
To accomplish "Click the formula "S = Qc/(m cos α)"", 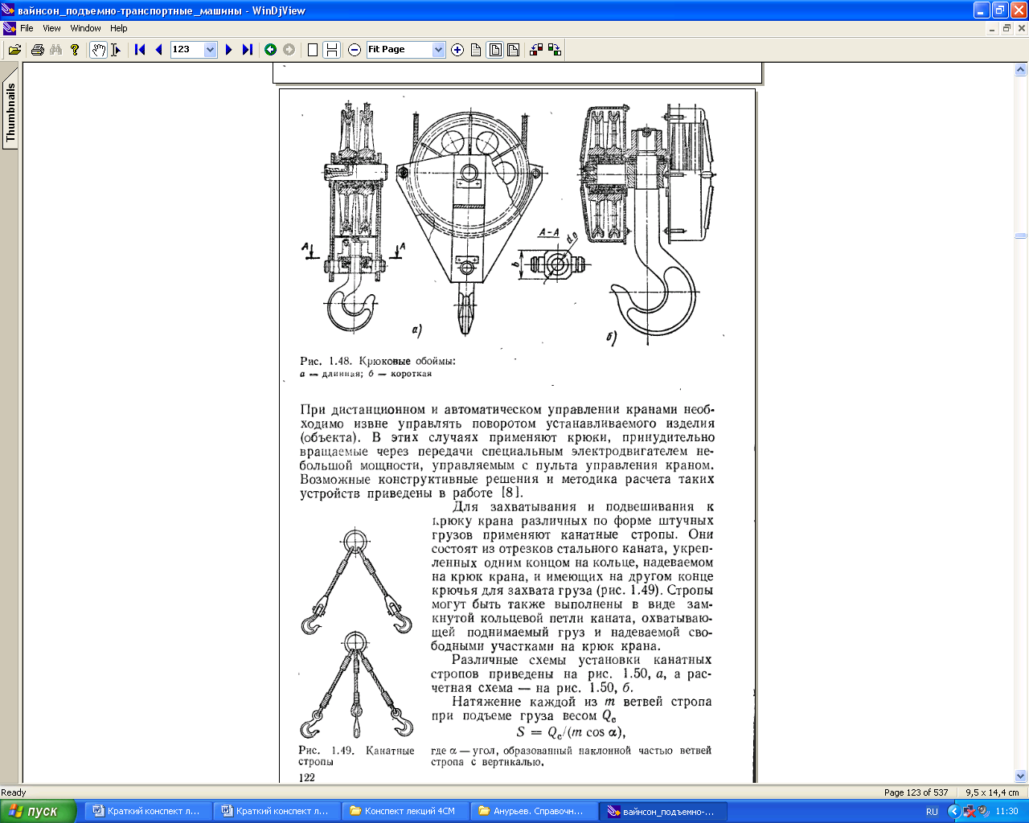I will (x=571, y=732).
